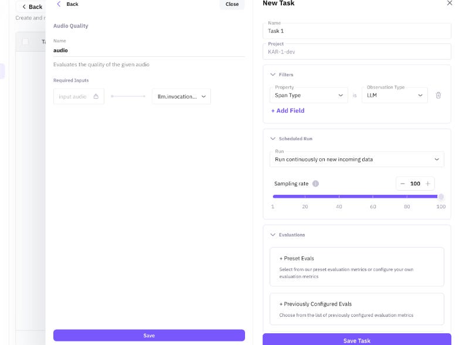This screenshot has height=345, width=459.
Task: Open the Sampling rate info tooltip icon
Action: [x=315, y=184]
